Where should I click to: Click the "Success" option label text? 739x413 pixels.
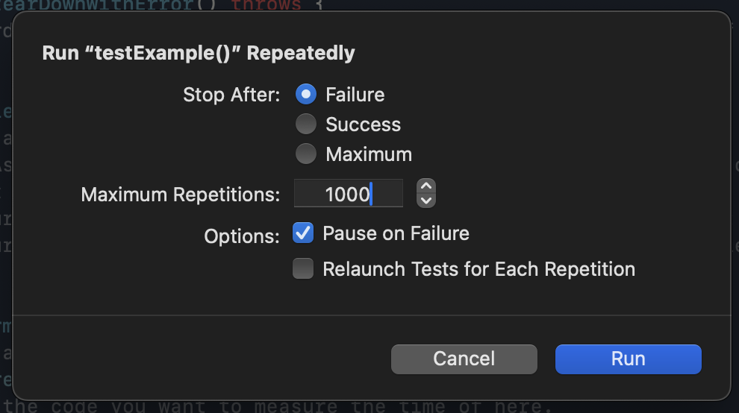tap(364, 124)
